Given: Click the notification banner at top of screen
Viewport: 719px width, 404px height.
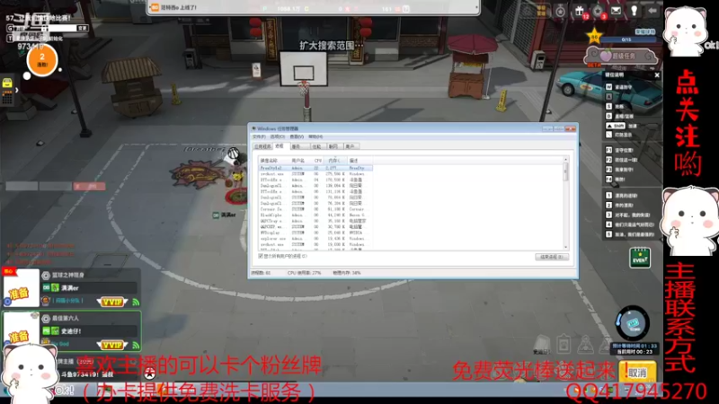Looking at the screenshot, I should pos(313,8).
